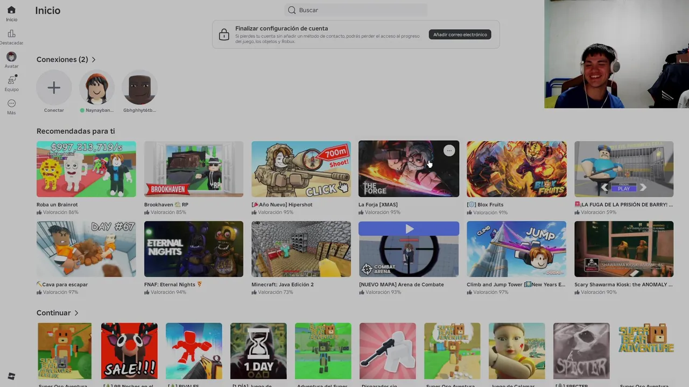This screenshot has width=689, height=387.
Task: Click the Brookhaven RP title text
Action: coord(166,205)
